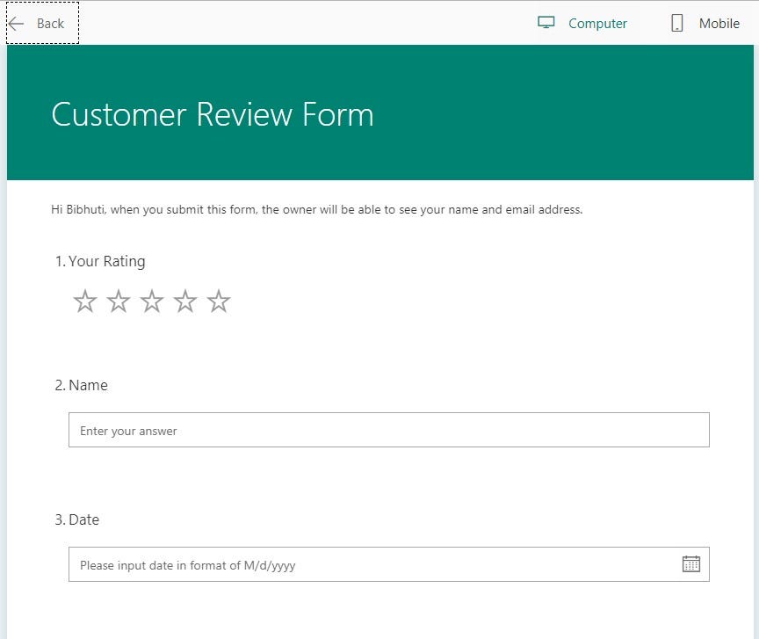Open the calendar date picker icon

692,563
